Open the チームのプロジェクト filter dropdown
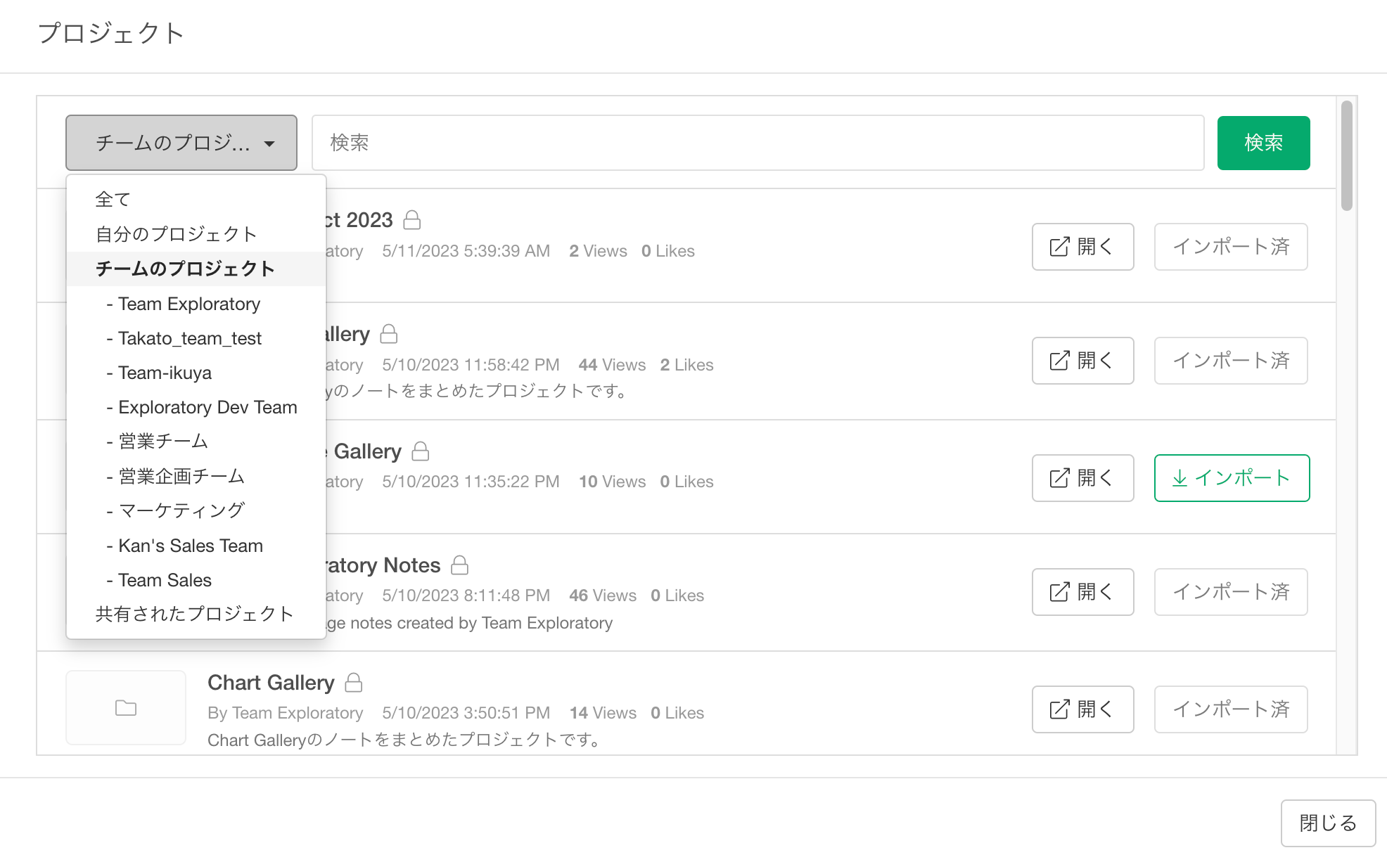 [181, 143]
